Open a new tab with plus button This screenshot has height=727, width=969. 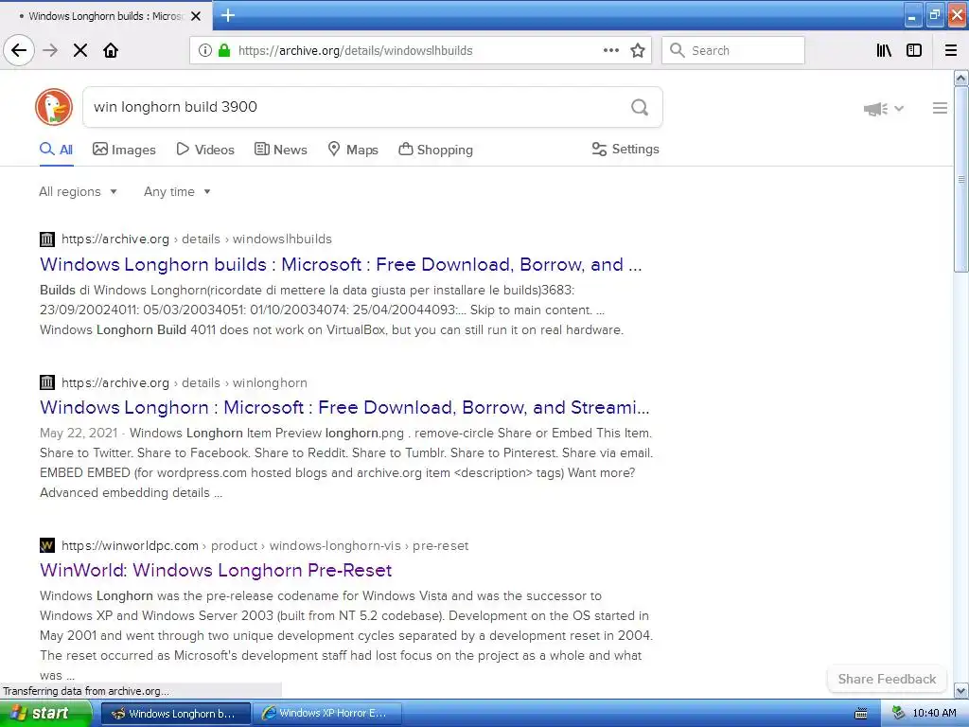pos(227,15)
